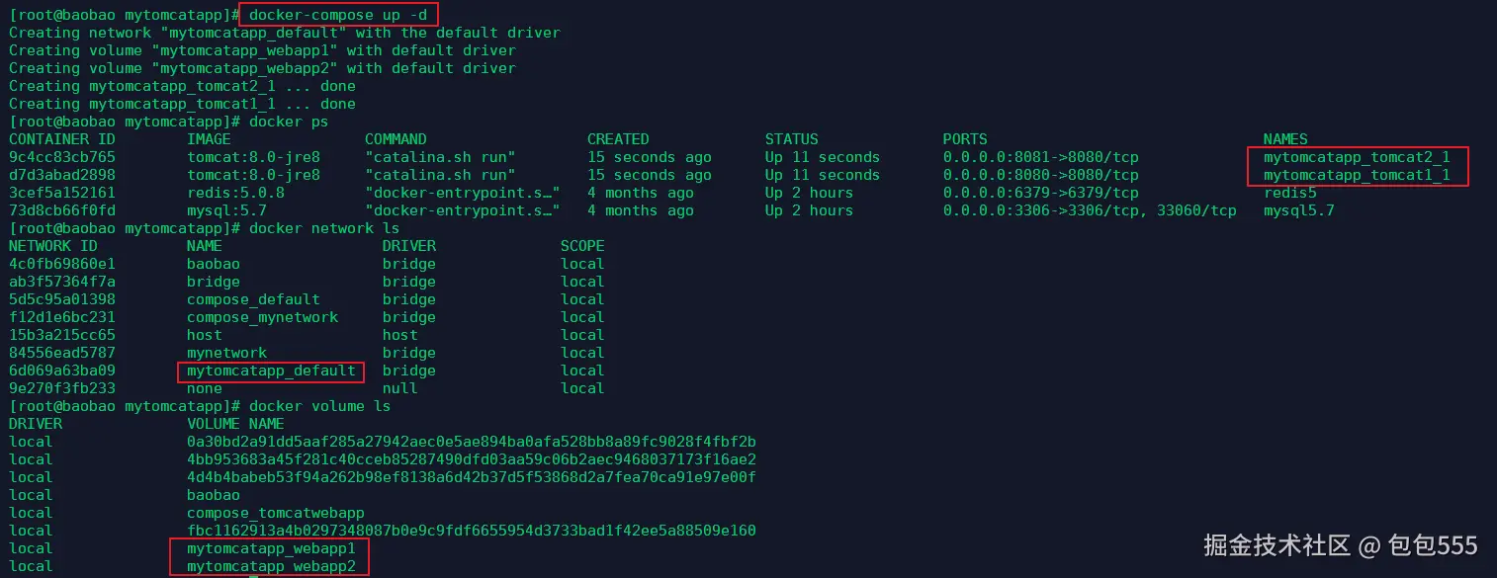The width and height of the screenshot is (1497, 578).
Task: Click the 掘金技术社区 watermark text
Action: tap(1277, 544)
